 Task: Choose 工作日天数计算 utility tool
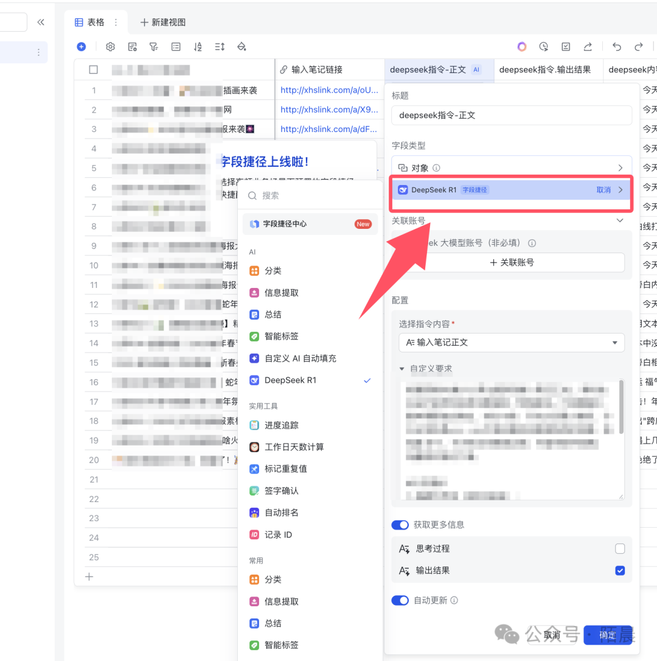(x=310, y=447)
